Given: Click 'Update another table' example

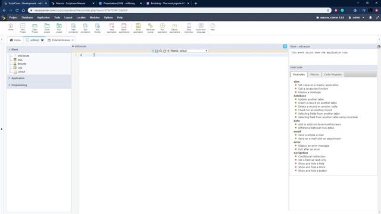Looking at the screenshot, I should (311, 99).
